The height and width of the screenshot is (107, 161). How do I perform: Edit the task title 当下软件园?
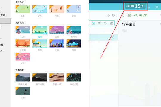(x=129, y=25)
